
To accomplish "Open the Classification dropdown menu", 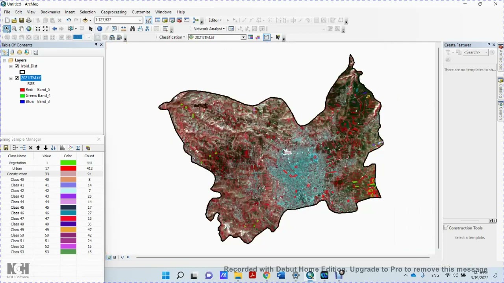I will coord(172,37).
